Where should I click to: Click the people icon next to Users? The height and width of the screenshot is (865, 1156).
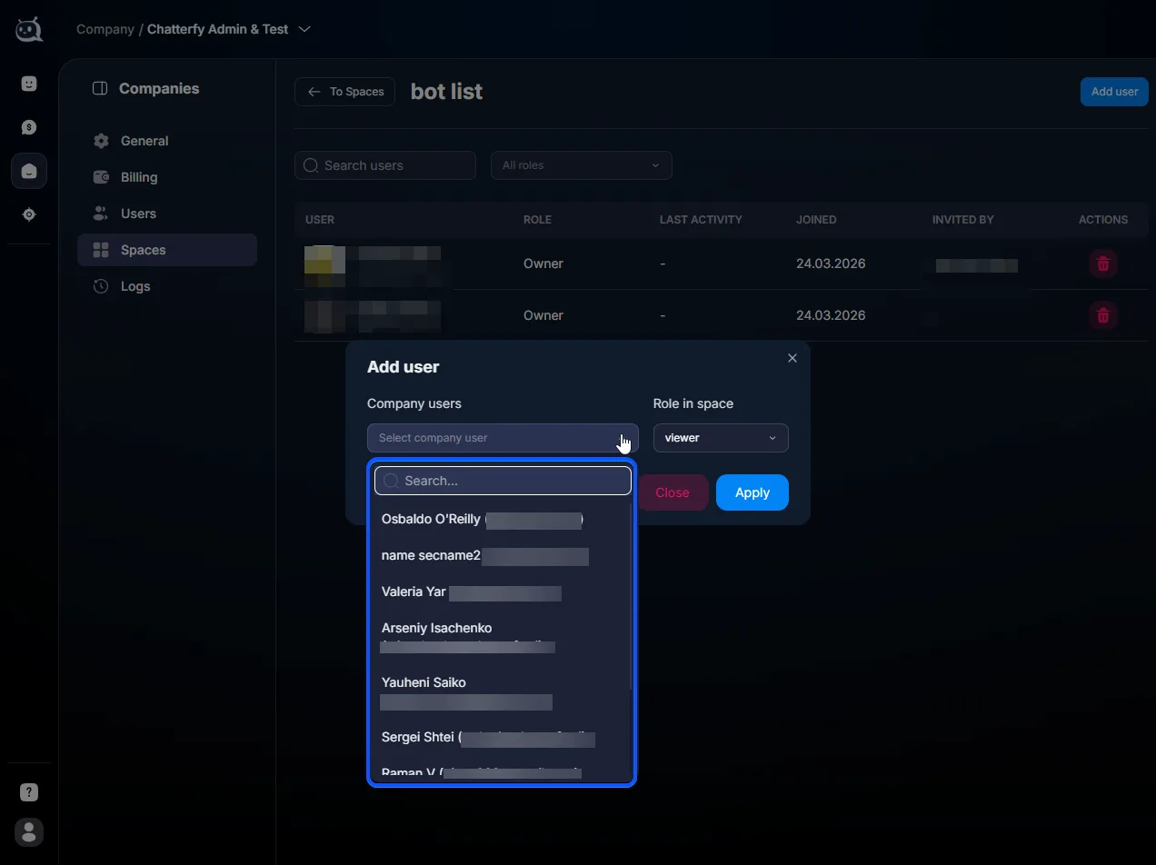point(101,214)
